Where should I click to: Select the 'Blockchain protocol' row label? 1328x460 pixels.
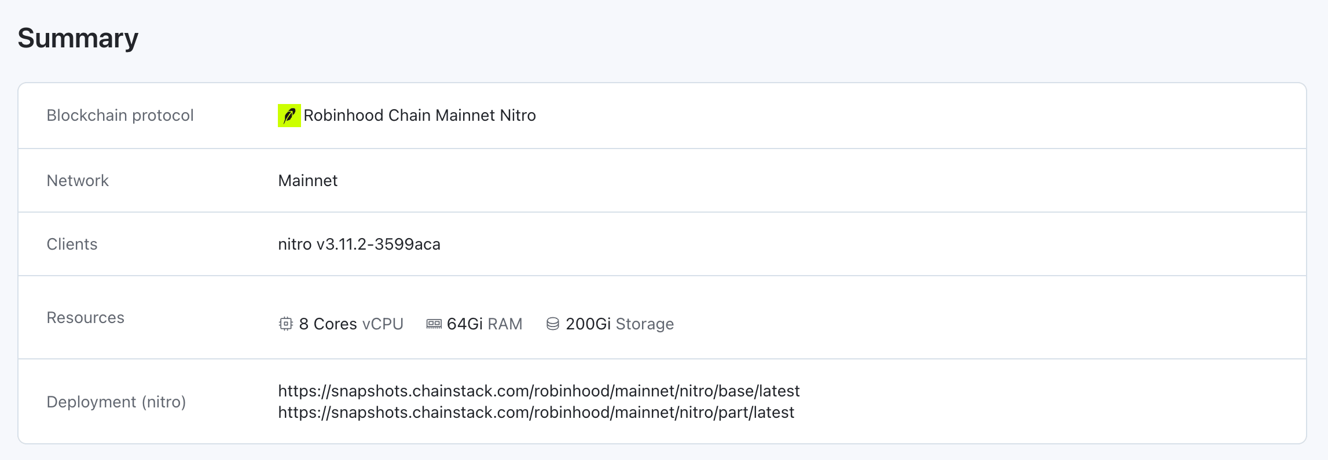(x=120, y=116)
